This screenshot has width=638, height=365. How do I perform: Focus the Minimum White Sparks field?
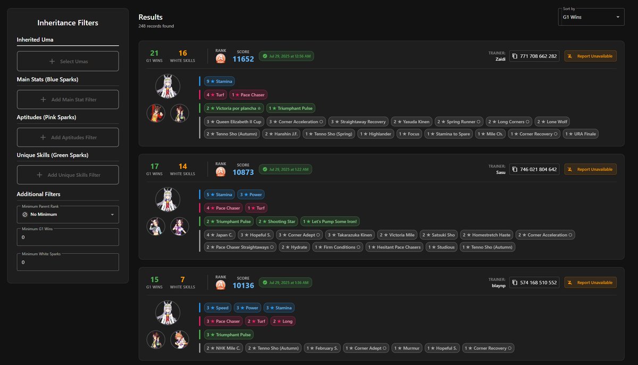tap(68, 262)
